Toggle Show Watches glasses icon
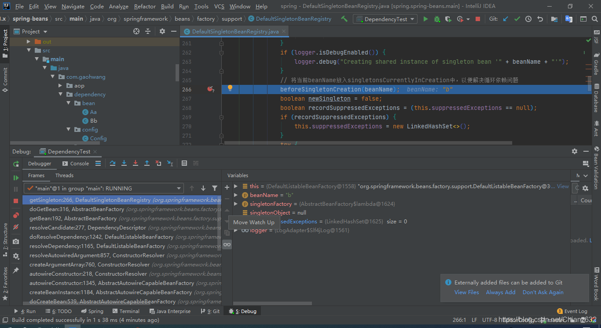Viewport: 601px width, 328px height. click(227, 244)
